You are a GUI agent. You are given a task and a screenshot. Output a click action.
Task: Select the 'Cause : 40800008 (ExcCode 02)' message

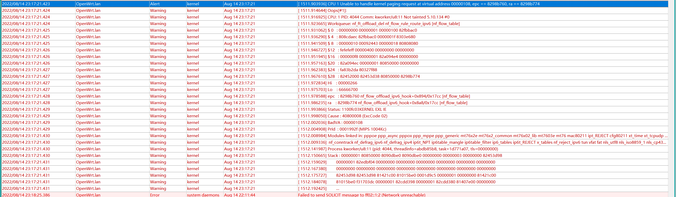343,116
